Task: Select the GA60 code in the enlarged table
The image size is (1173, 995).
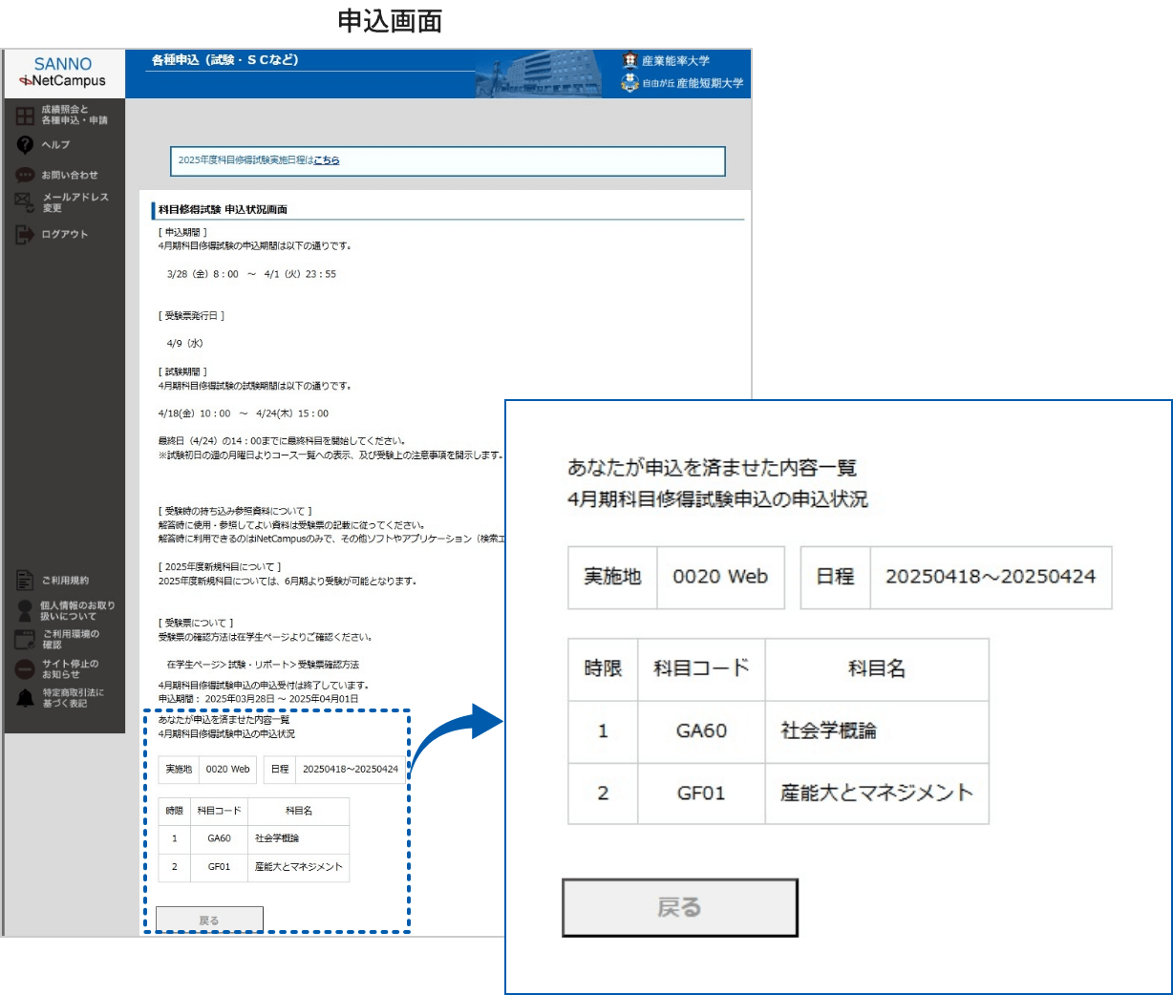Action: click(701, 731)
